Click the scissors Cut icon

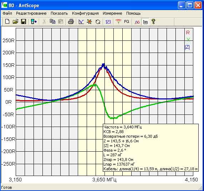click(44, 21)
